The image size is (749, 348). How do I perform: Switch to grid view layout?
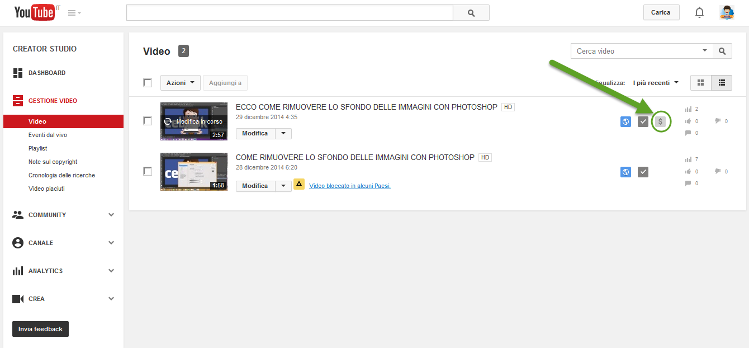point(700,83)
